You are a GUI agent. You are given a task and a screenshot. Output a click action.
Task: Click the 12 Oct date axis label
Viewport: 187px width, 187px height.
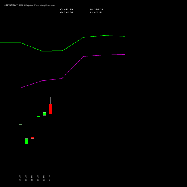tap(26, 178)
